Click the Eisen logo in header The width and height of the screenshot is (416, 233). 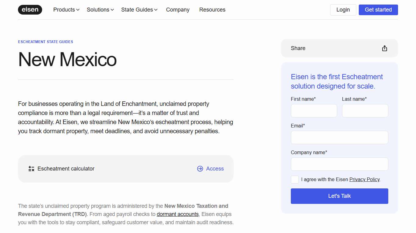tap(30, 10)
